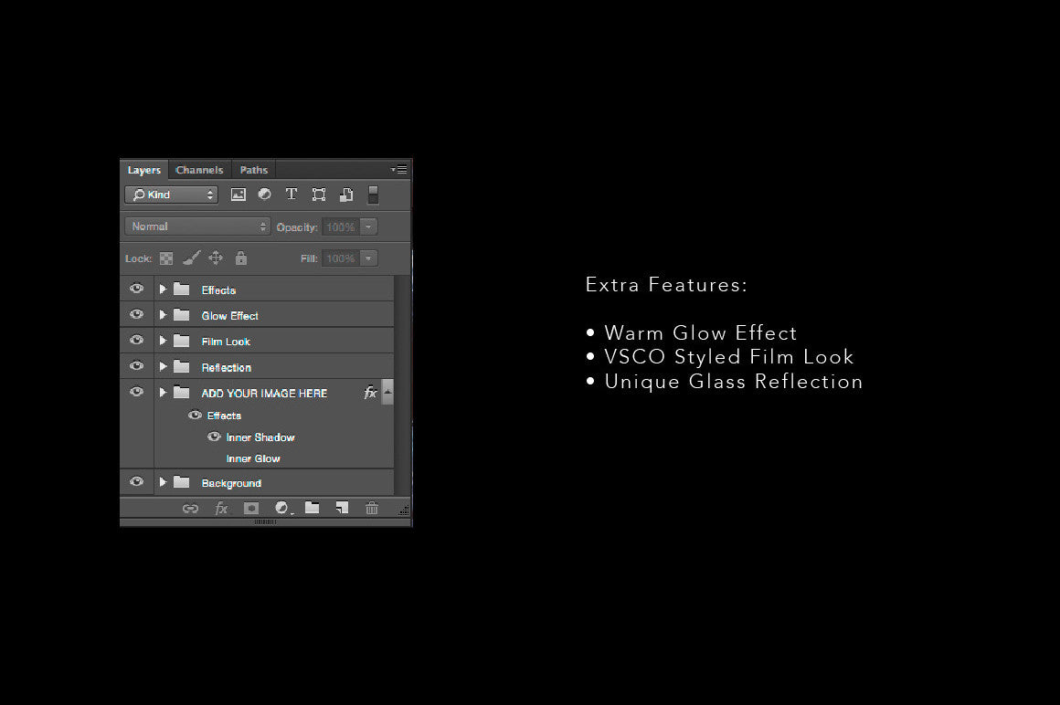1060x705 pixels.
Task: Click the lock all padlock icon
Action: [x=241, y=258]
